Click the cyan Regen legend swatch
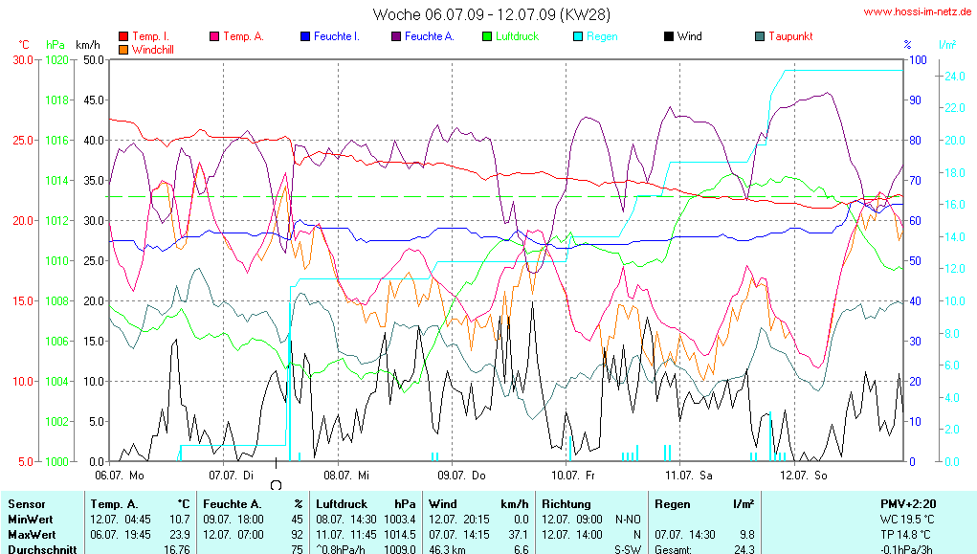The height and width of the screenshot is (554, 977). (x=578, y=36)
